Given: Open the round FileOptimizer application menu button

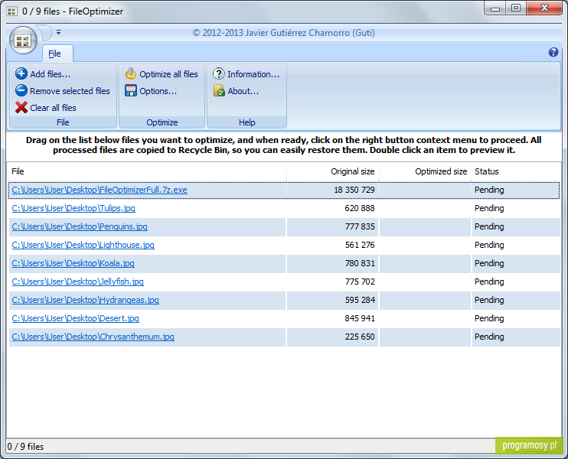Looking at the screenshot, I should 23,41.
